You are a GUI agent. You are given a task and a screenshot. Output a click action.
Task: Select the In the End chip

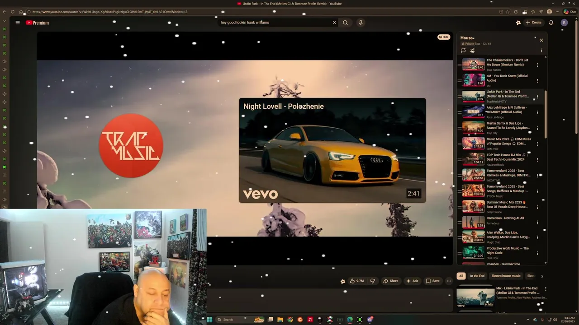[x=477, y=276]
